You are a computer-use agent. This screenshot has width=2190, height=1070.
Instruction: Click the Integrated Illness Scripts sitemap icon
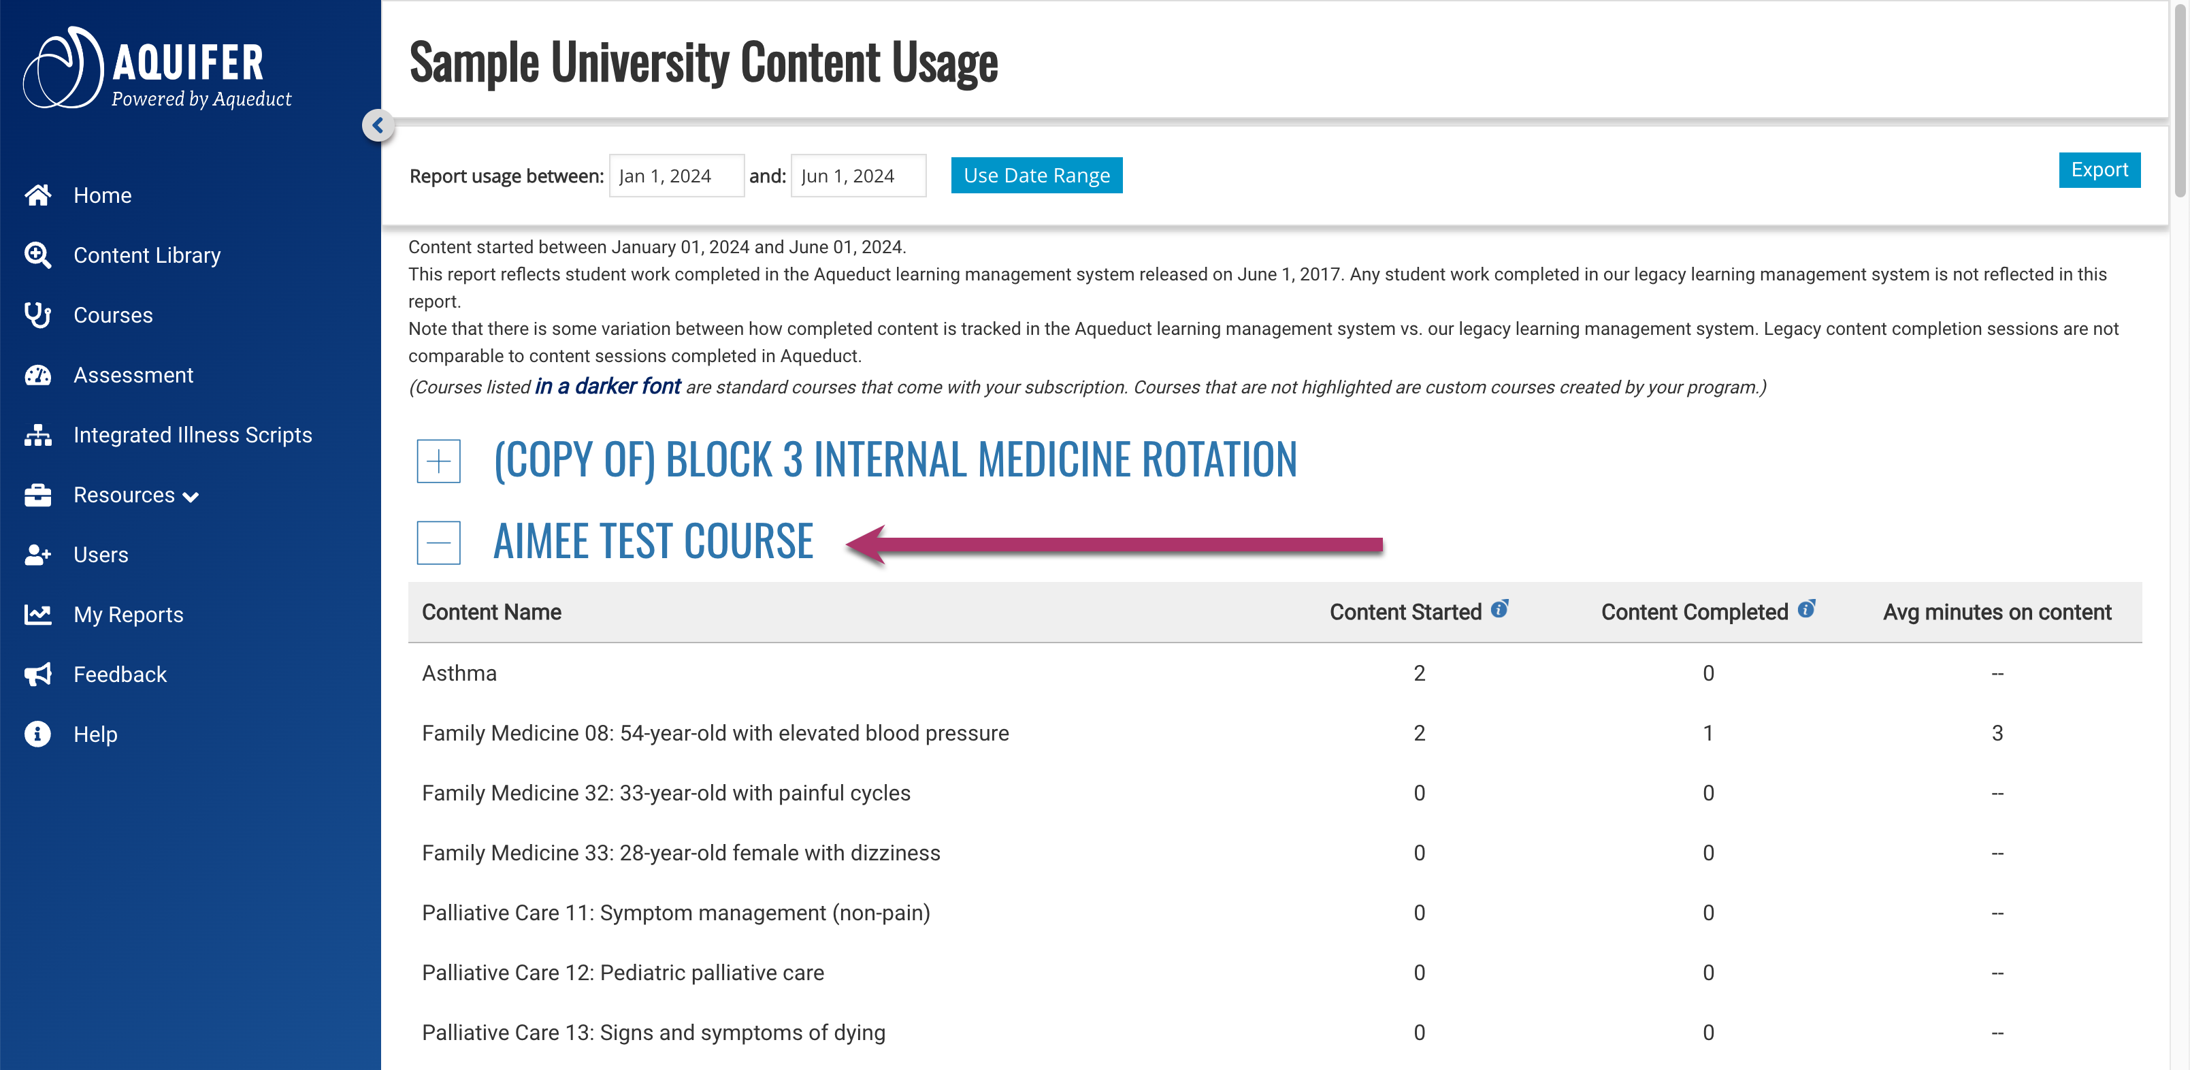(37, 436)
